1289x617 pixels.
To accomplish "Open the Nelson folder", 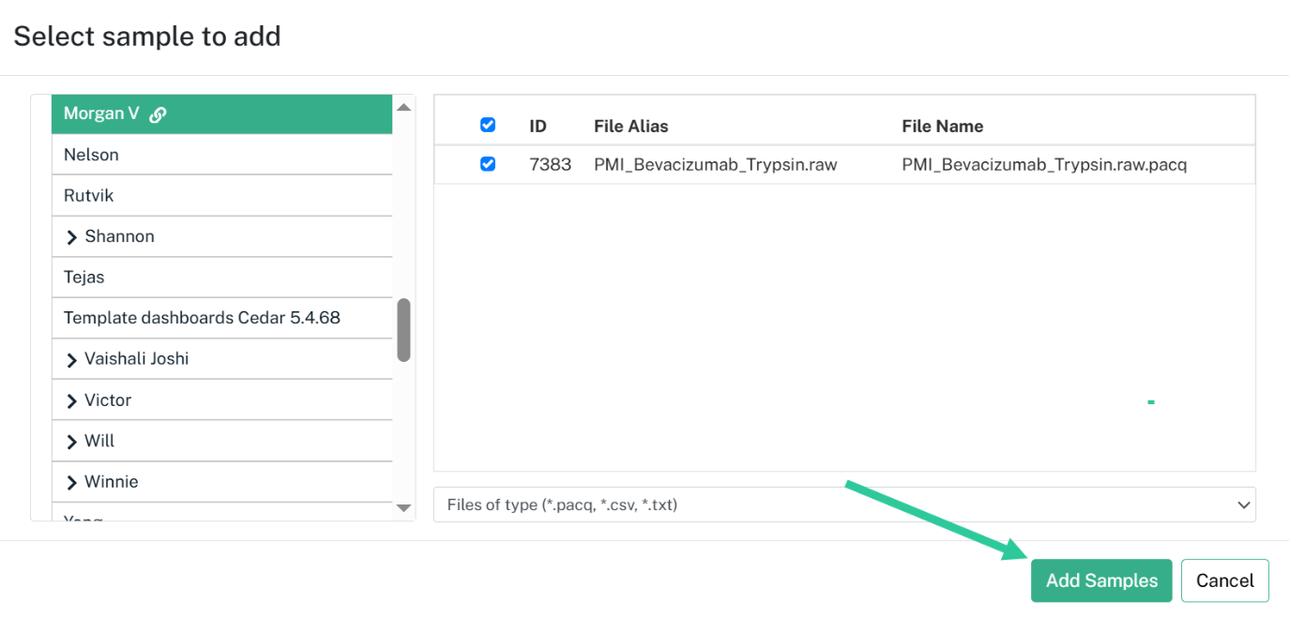I will [x=222, y=155].
